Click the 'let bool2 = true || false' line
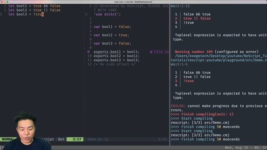 pos(34,10)
